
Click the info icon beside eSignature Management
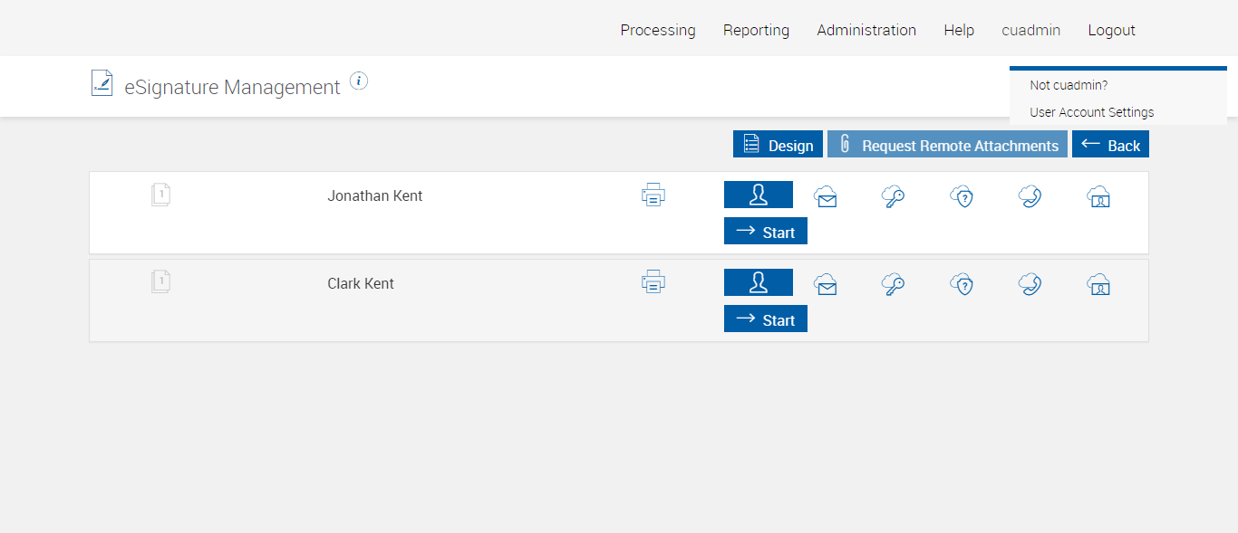[359, 81]
